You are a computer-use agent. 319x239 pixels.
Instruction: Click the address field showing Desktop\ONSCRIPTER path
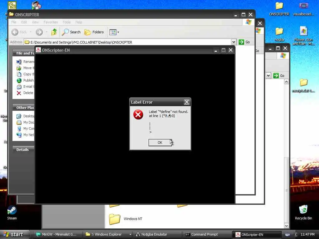(x=128, y=42)
